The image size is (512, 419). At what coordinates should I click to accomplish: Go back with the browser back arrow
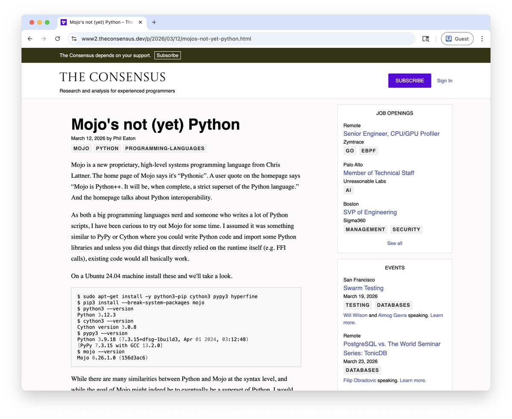click(x=30, y=39)
